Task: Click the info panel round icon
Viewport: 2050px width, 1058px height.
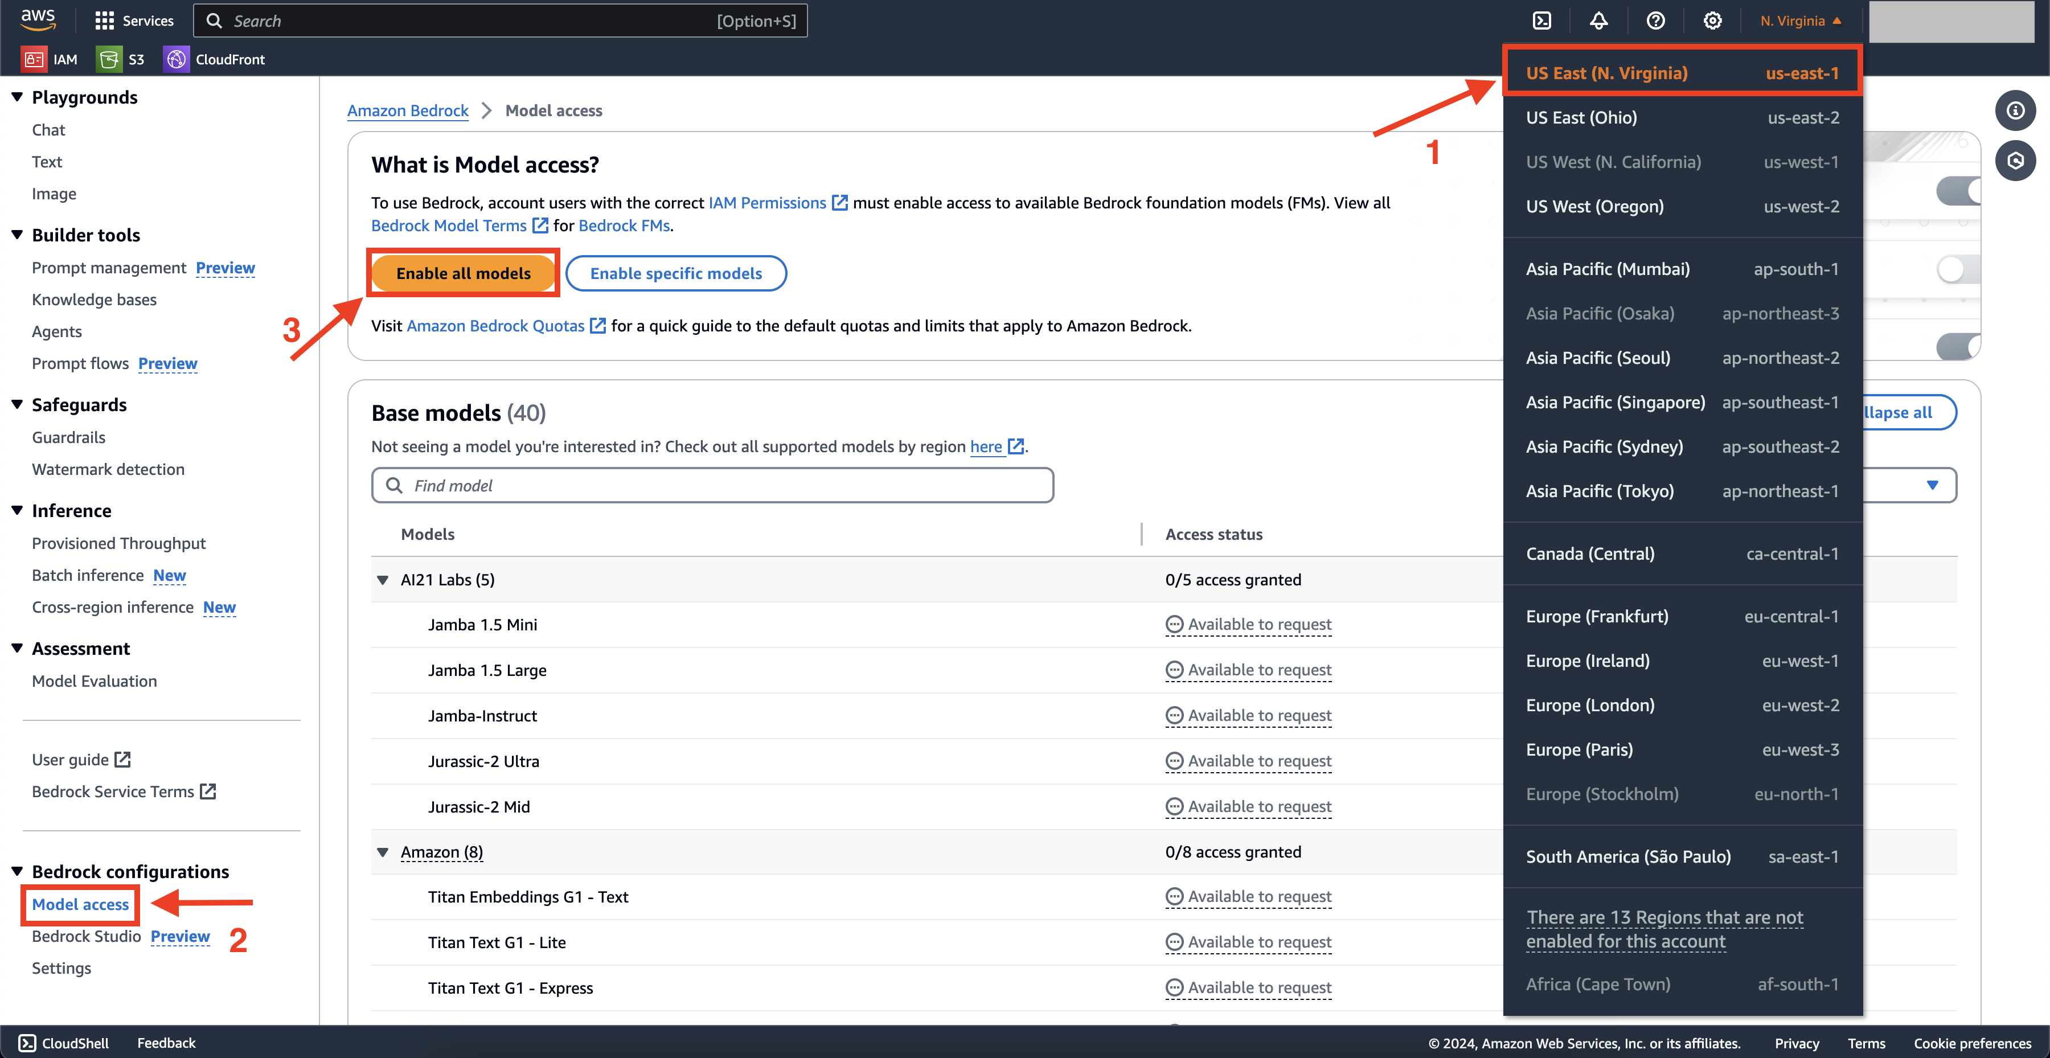Action: 2015,110
